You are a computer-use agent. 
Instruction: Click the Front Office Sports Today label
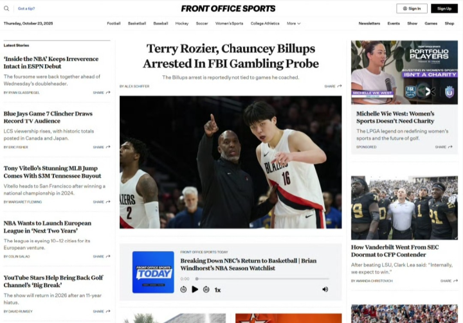(x=204, y=252)
